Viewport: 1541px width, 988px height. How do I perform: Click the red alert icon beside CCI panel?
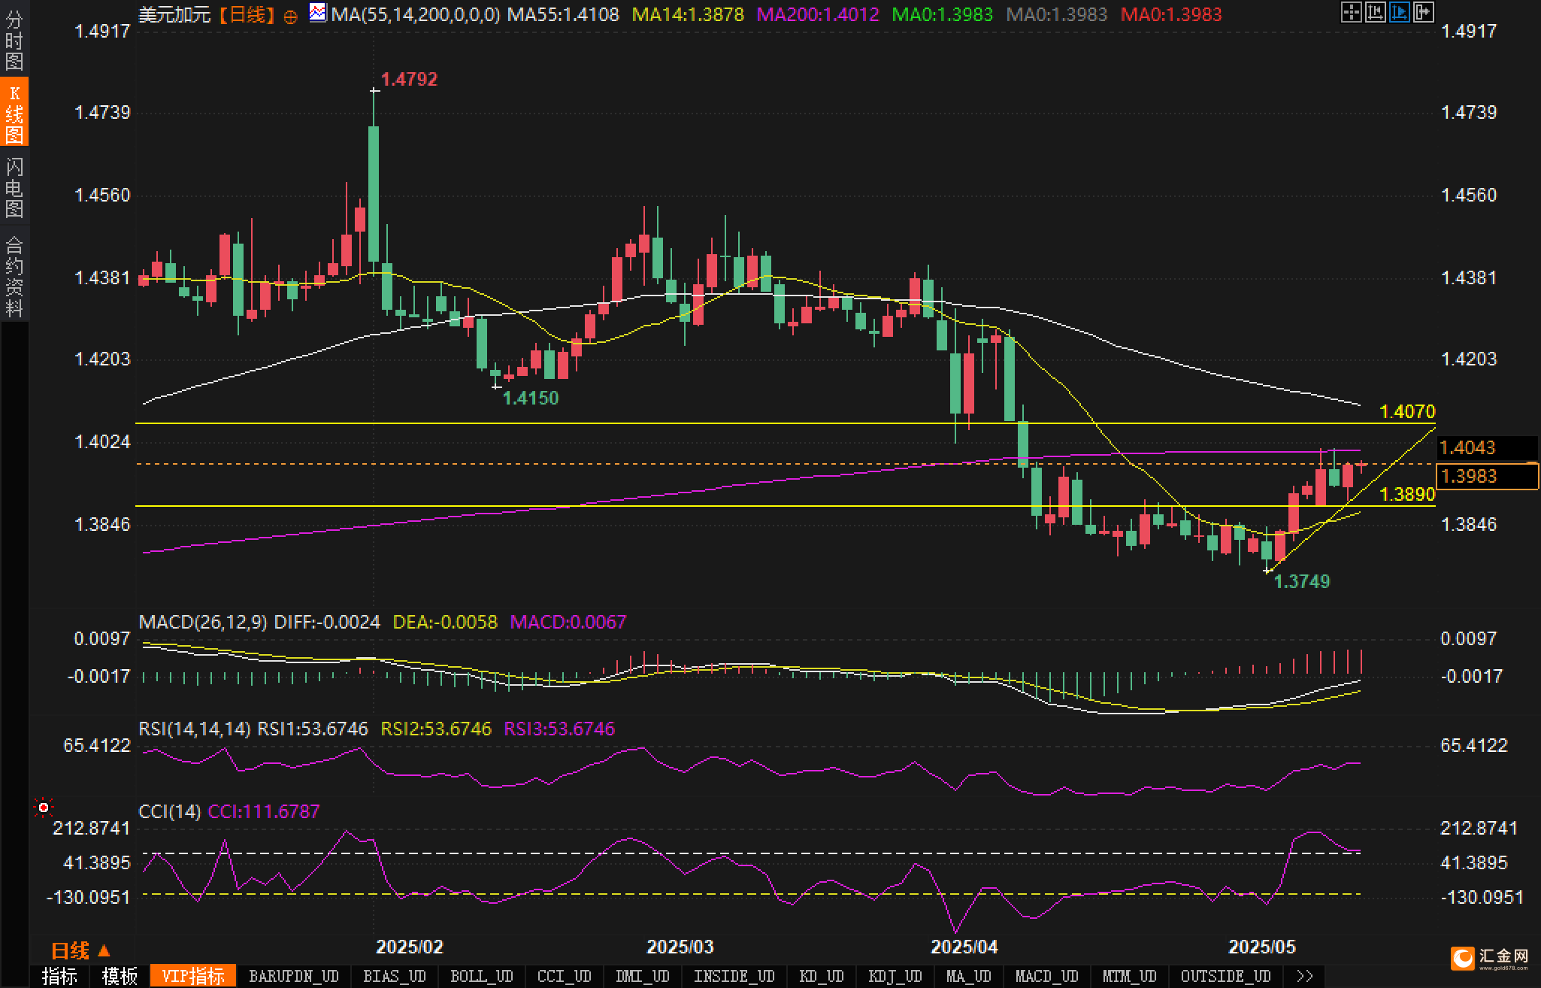click(x=44, y=808)
